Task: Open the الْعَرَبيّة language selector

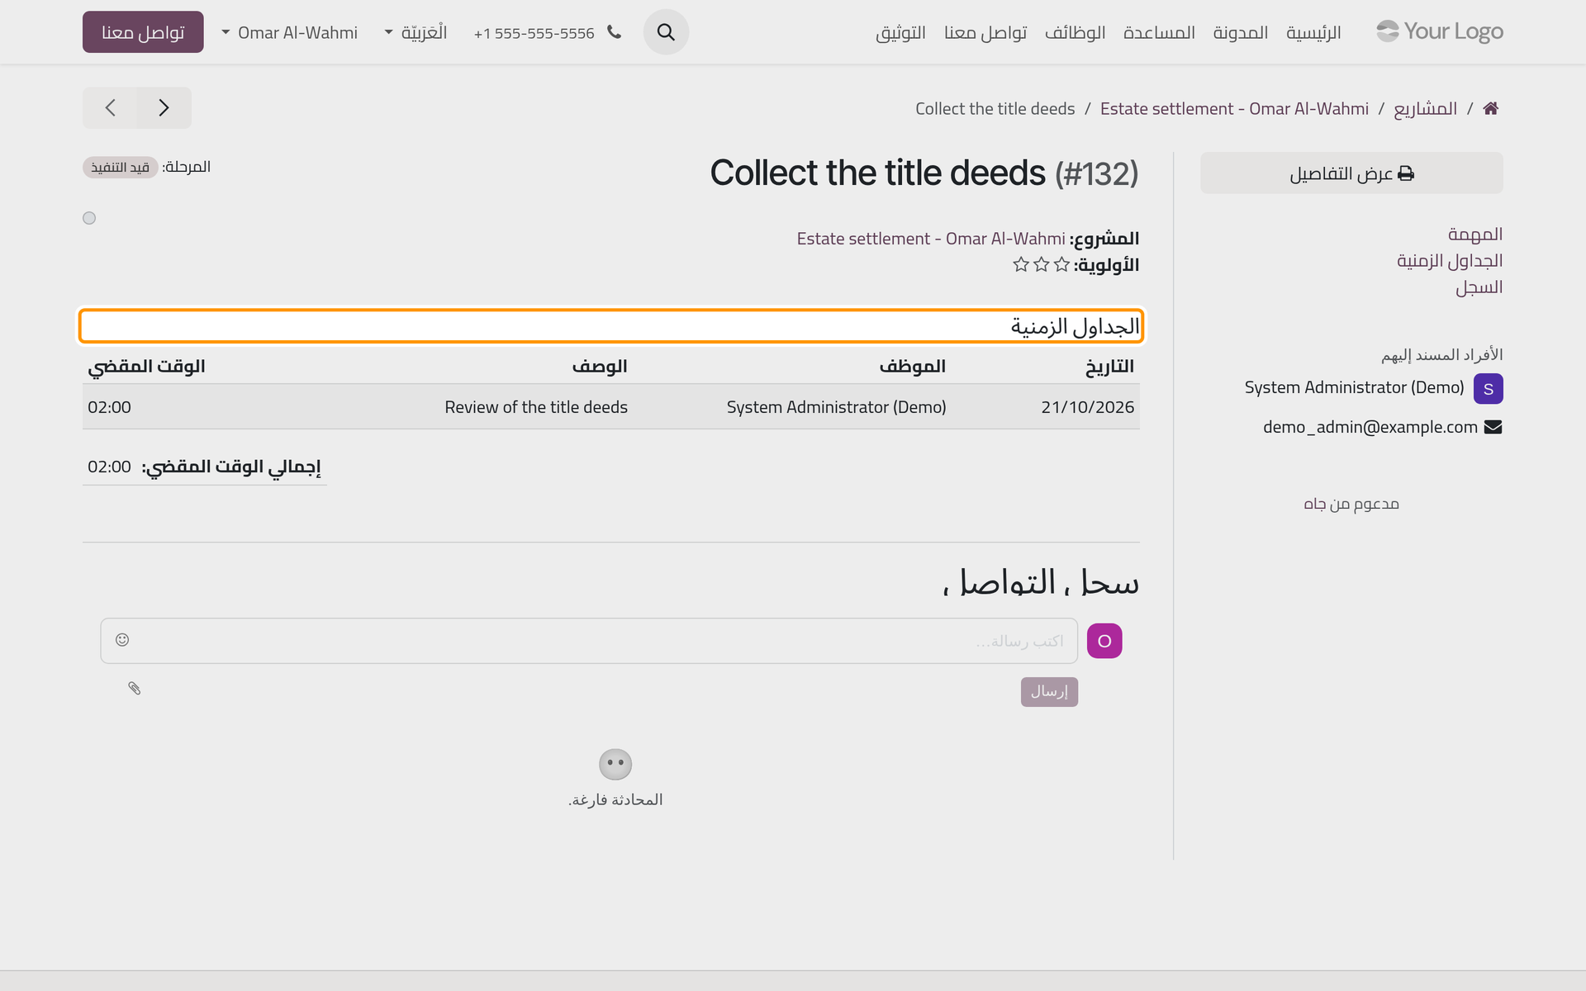Action: click(416, 32)
